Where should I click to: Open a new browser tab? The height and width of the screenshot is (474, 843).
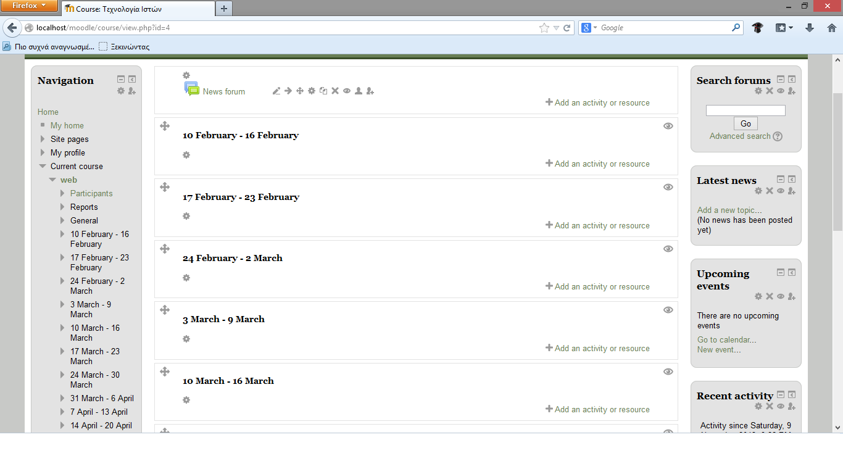[x=223, y=9]
